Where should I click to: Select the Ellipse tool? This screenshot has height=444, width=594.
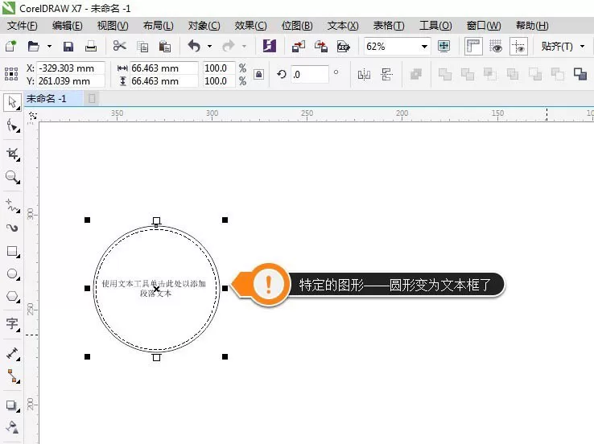[13, 274]
